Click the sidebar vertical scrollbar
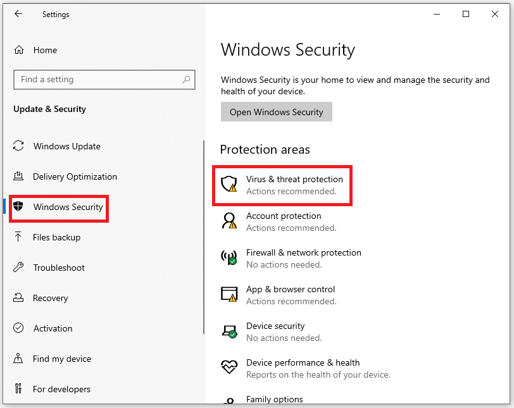This screenshot has height=408, width=514. tap(203, 237)
